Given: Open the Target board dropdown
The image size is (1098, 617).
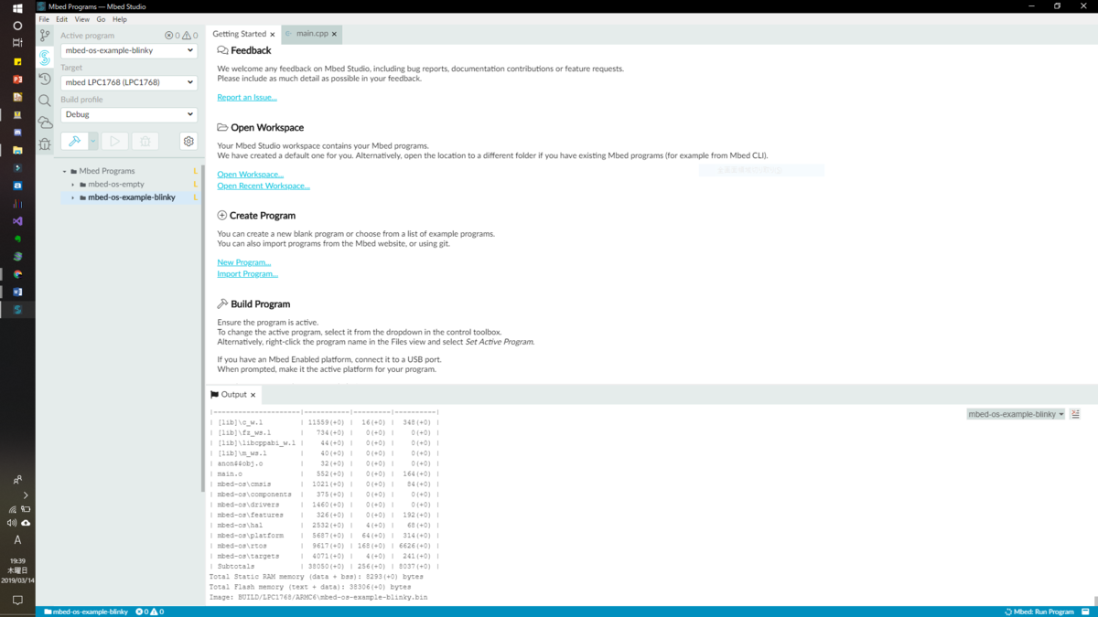Looking at the screenshot, I should pos(129,82).
